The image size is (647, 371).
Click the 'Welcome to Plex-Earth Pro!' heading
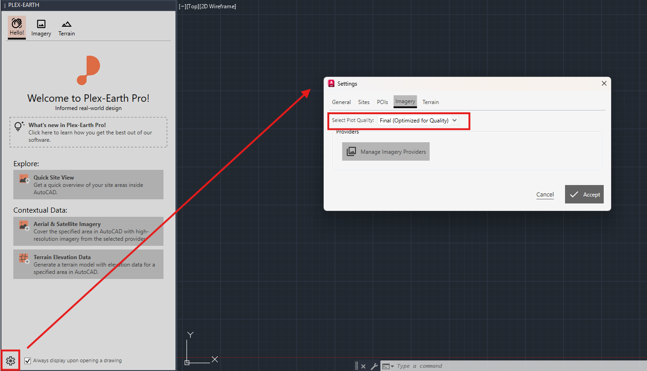pos(88,98)
